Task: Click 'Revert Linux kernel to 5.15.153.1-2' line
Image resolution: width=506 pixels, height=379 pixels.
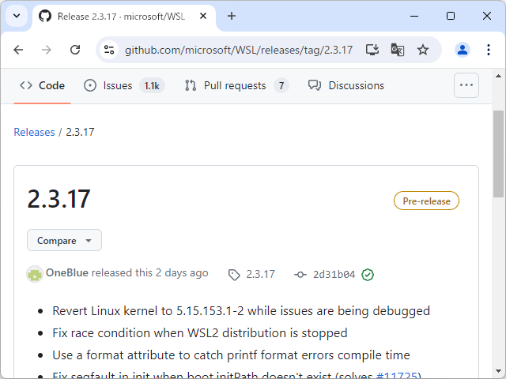Action: tap(241, 311)
